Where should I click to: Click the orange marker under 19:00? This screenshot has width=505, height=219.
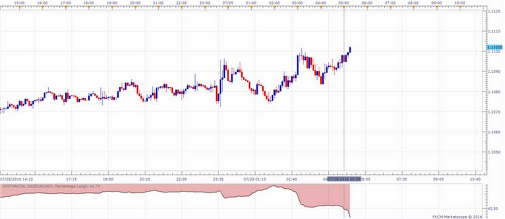click(x=112, y=8)
